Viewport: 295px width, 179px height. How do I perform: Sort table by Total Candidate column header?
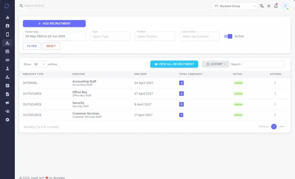(190, 74)
